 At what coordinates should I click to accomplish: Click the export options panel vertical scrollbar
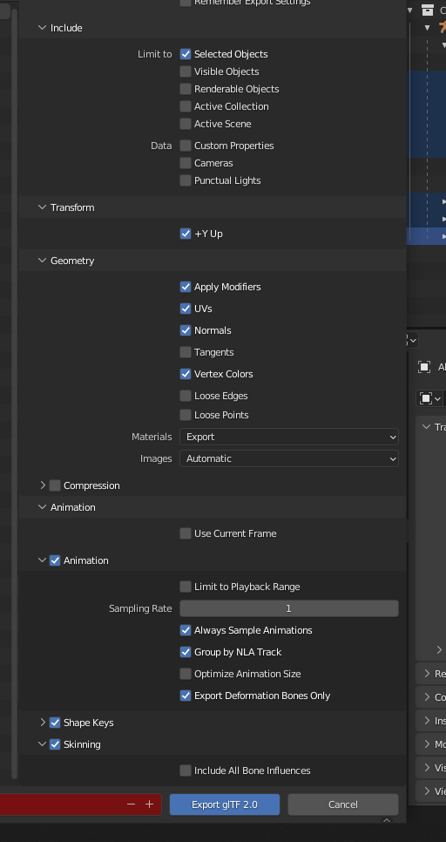click(15, 392)
